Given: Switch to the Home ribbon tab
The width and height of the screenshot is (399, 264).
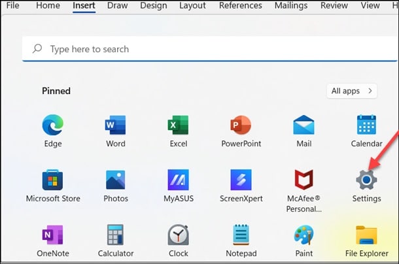Looking at the screenshot, I should tap(48, 5).
